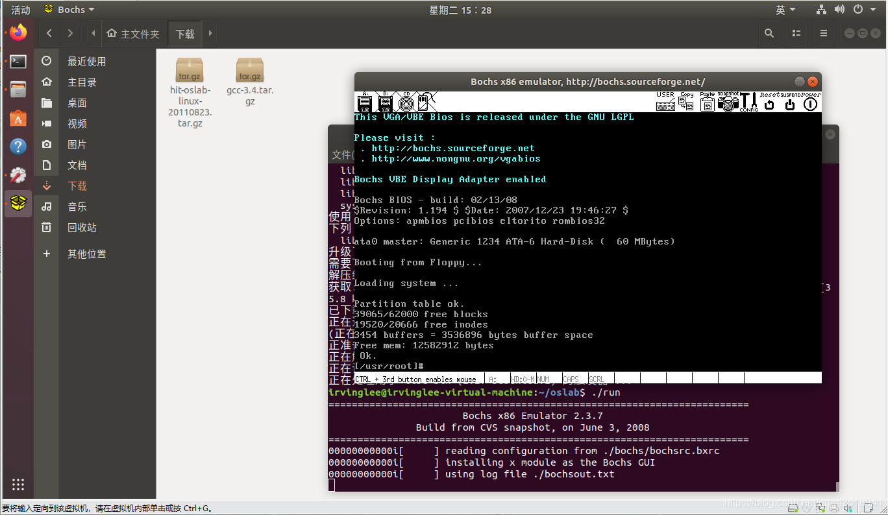This screenshot has height=515, width=888.
Task: Open Videos in the Files sidebar
Action: 95,123
